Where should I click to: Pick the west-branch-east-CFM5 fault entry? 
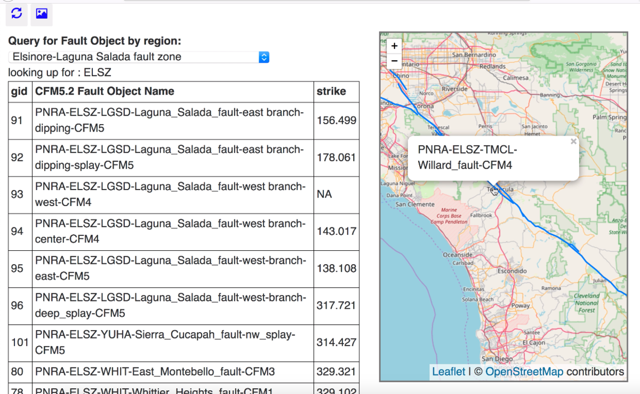(x=169, y=268)
